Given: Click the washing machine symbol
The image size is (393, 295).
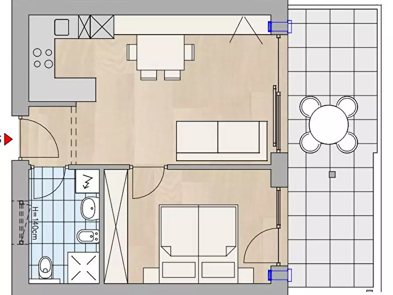Looking at the screenshot, I should 88,181.
